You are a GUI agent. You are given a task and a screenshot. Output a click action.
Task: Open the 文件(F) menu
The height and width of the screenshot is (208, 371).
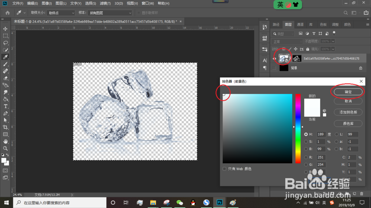pyautogui.click(x=18, y=3)
